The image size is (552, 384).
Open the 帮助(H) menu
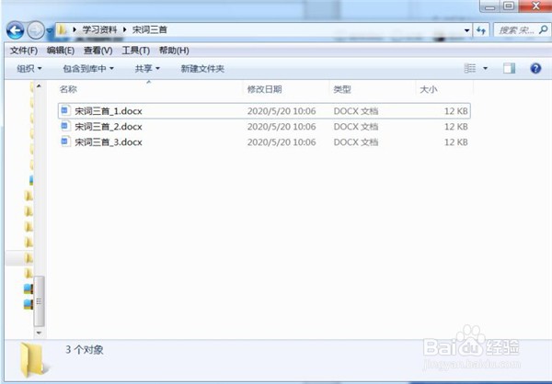point(174,51)
